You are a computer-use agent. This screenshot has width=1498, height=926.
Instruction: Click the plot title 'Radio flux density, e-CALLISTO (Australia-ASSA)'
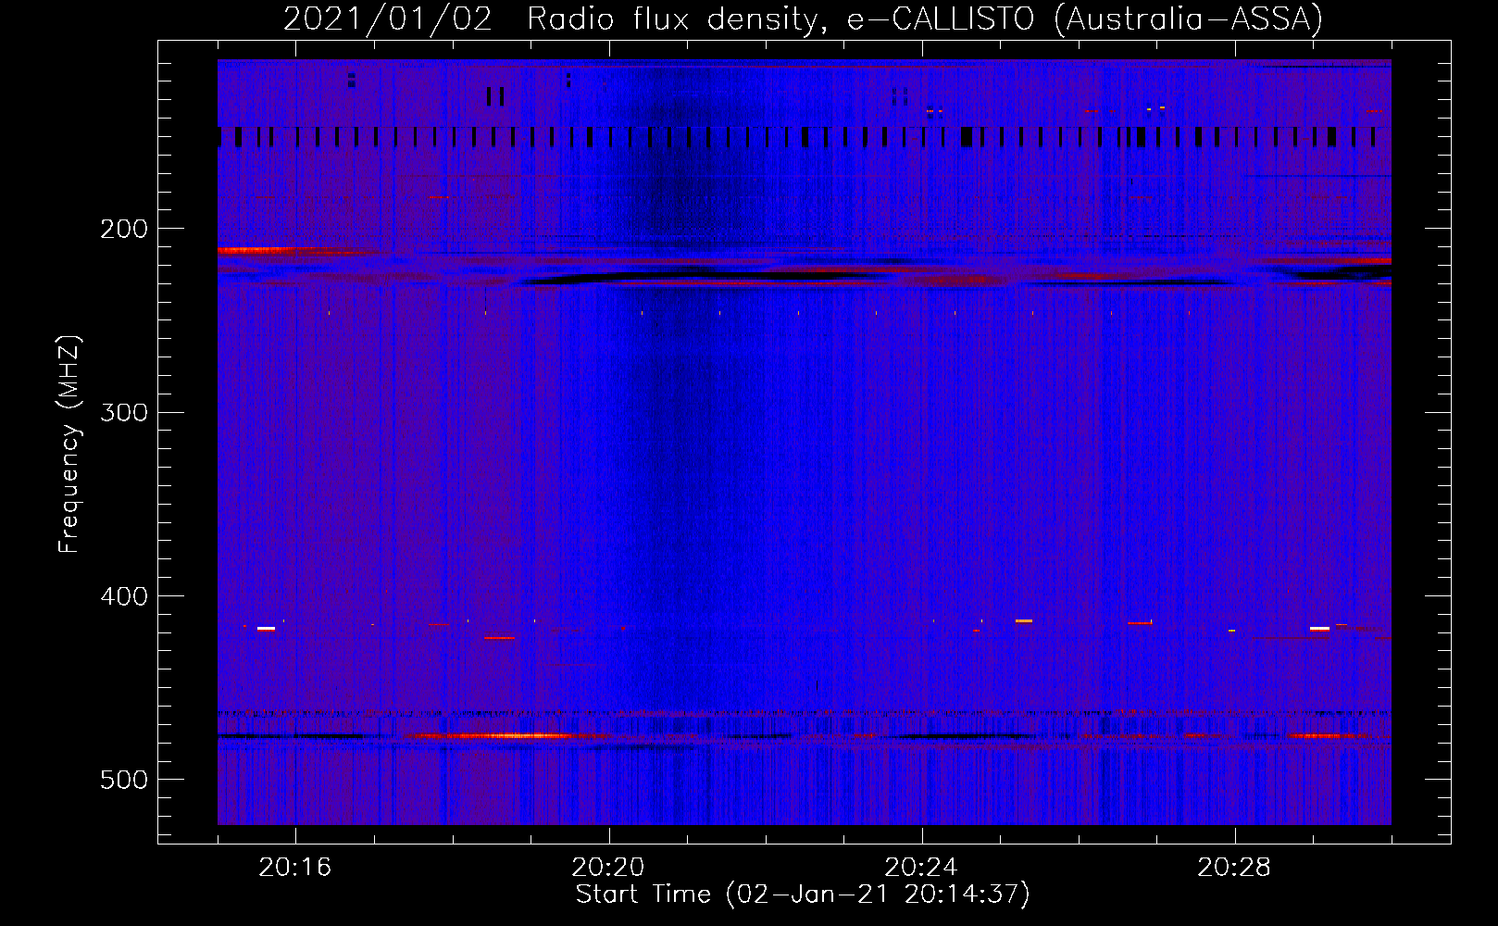tap(925, 19)
